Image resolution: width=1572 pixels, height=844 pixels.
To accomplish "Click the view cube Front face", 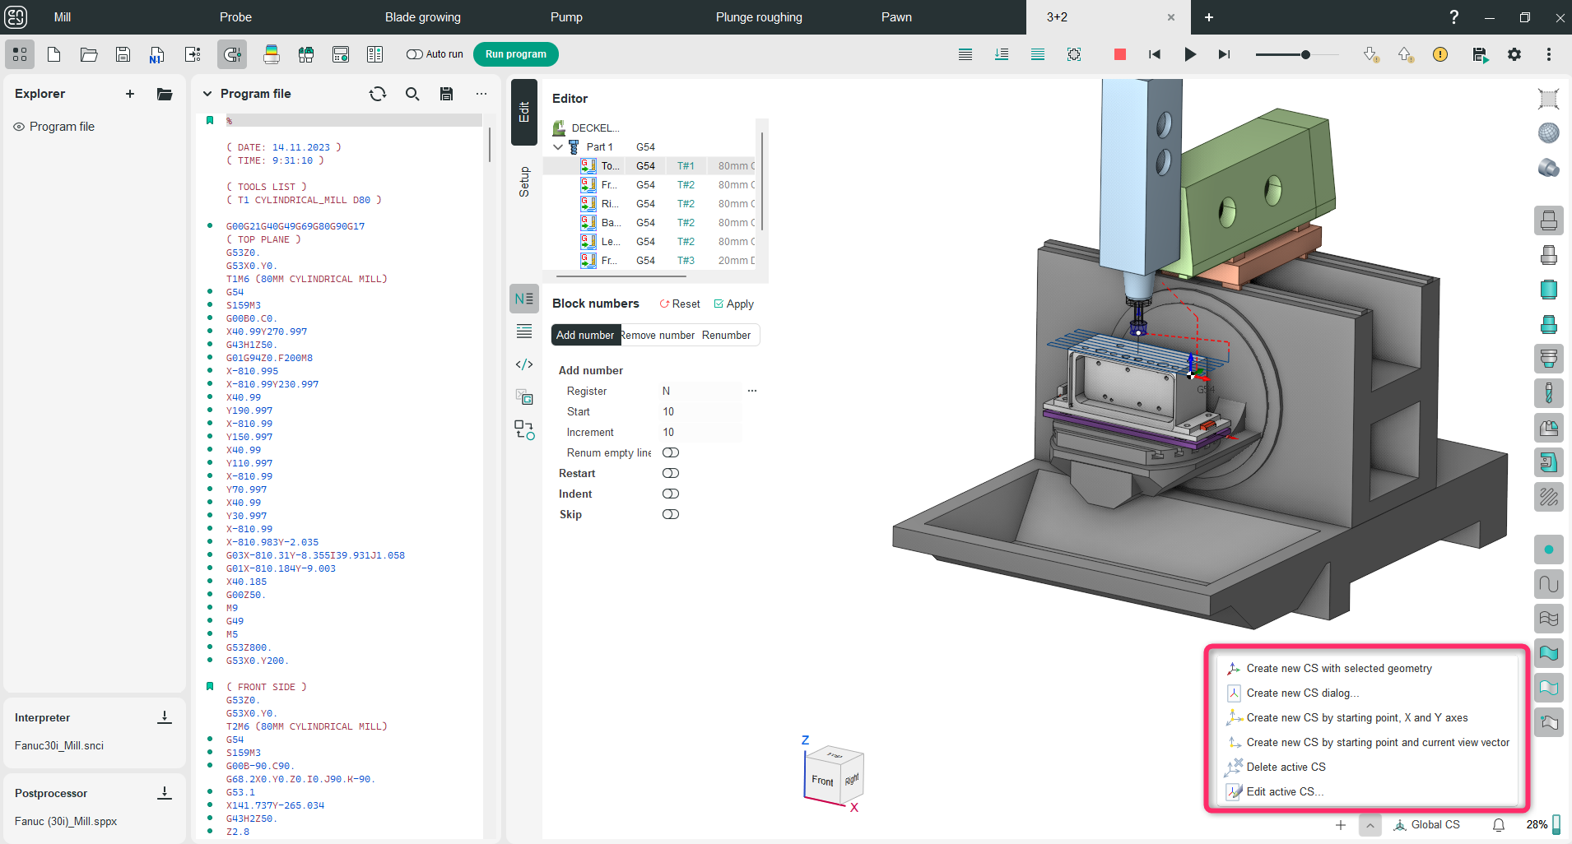I will (822, 780).
